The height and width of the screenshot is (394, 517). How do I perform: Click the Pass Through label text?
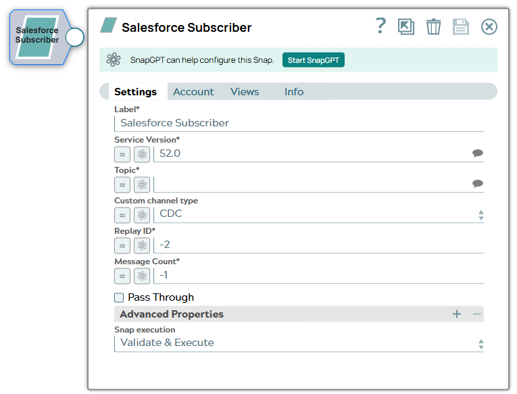tap(161, 297)
